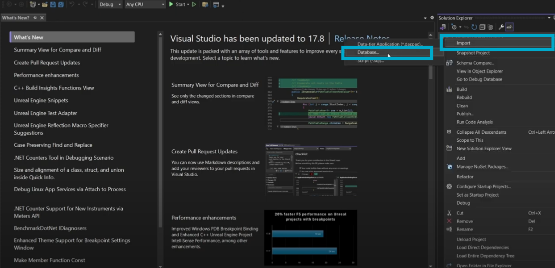Choose Data-tier Application (*.dacpac)...
The image size is (555, 268).
pos(390,44)
